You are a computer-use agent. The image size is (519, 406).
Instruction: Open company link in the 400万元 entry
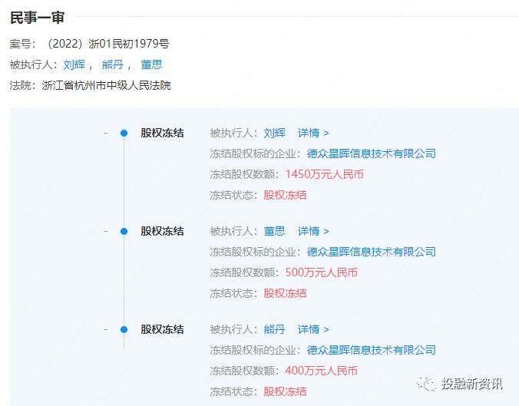371,350
